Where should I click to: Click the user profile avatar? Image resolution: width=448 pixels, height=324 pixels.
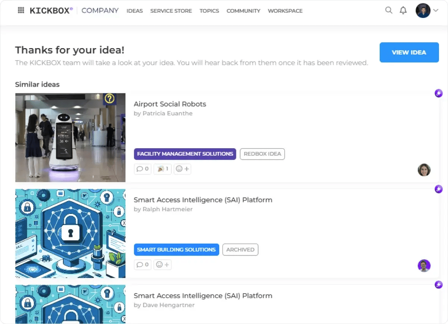tap(423, 10)
